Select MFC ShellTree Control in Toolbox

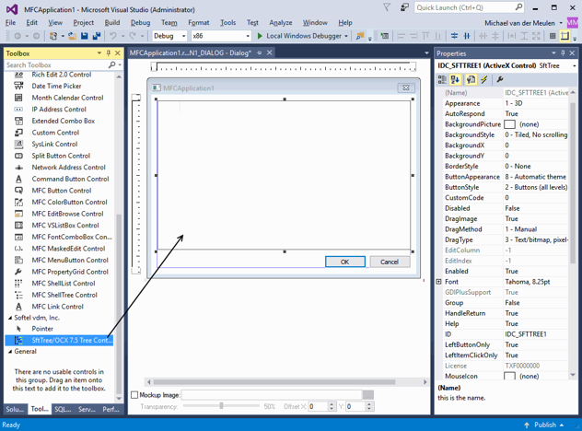[64, 295]
